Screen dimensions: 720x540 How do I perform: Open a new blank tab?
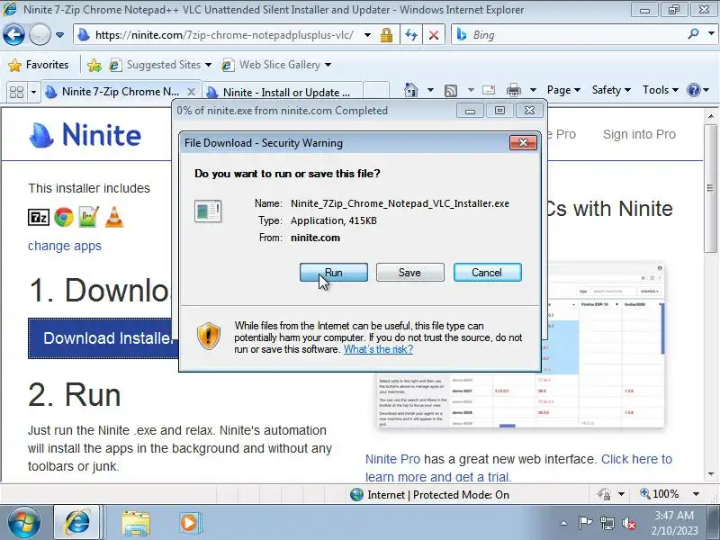click(376, 92)
